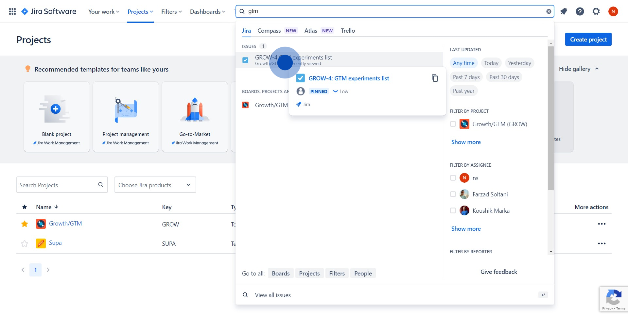Check the Koushik Marka assignee filter
Viewport: 628px width, 317px height.
tap(453, 210)
